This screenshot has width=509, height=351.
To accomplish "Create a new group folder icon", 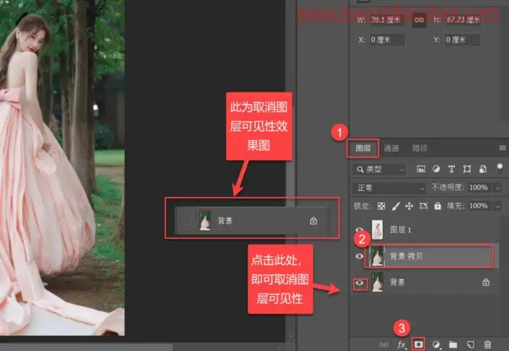I will (x=453, y=344).
